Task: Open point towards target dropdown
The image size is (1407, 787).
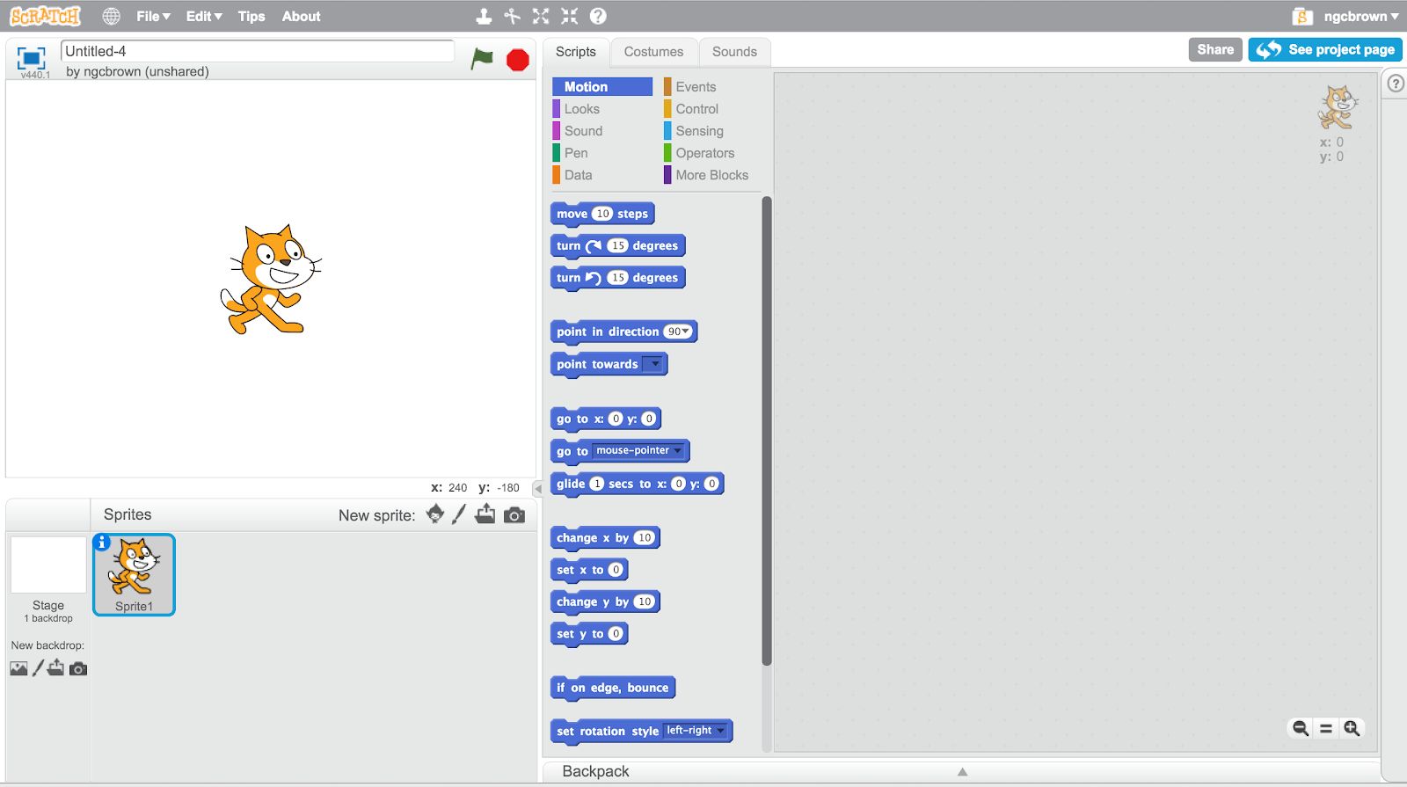Action: (652, 364)
